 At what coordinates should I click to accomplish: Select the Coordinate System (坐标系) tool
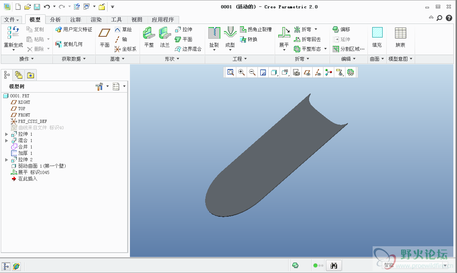point(126,49)
